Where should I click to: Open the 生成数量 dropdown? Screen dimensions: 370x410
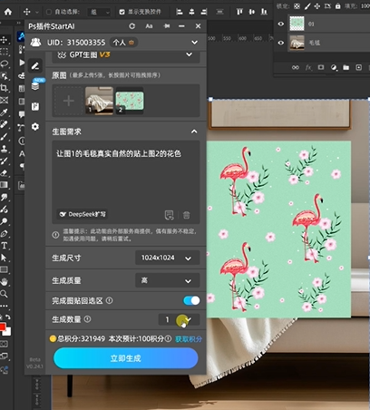click(x=179, y=319)
